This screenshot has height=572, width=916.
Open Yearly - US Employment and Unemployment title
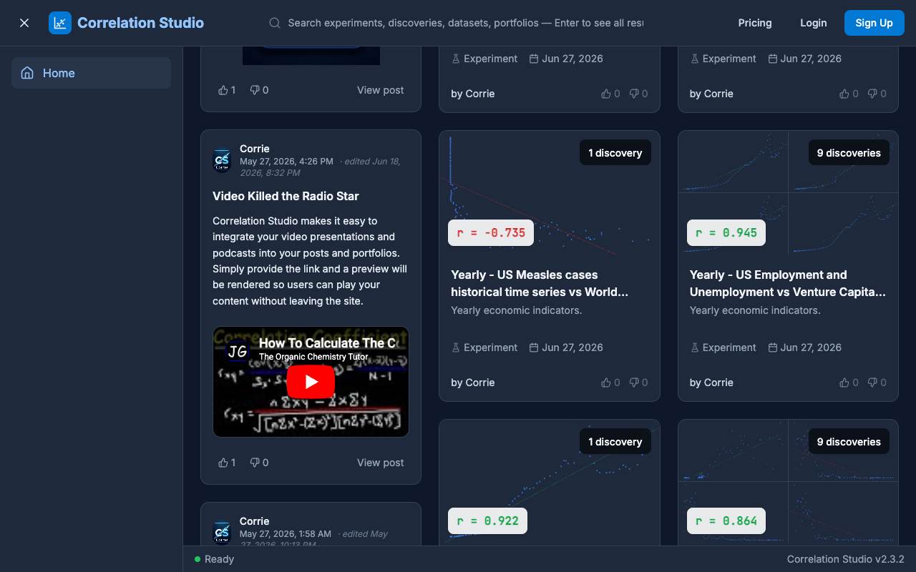pos(788,283)
